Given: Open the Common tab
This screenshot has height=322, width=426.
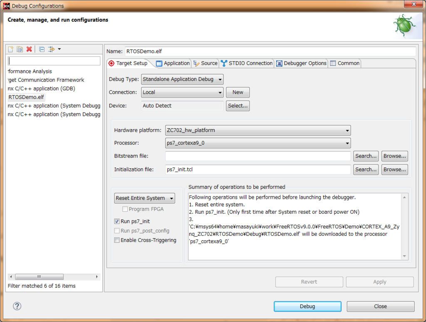Looking at the screenshot, I should (345, 63).
